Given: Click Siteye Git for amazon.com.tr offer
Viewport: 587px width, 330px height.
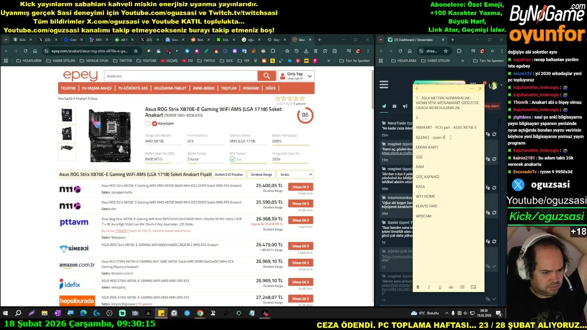Looking at the screenshot, I should coord(300,263).
